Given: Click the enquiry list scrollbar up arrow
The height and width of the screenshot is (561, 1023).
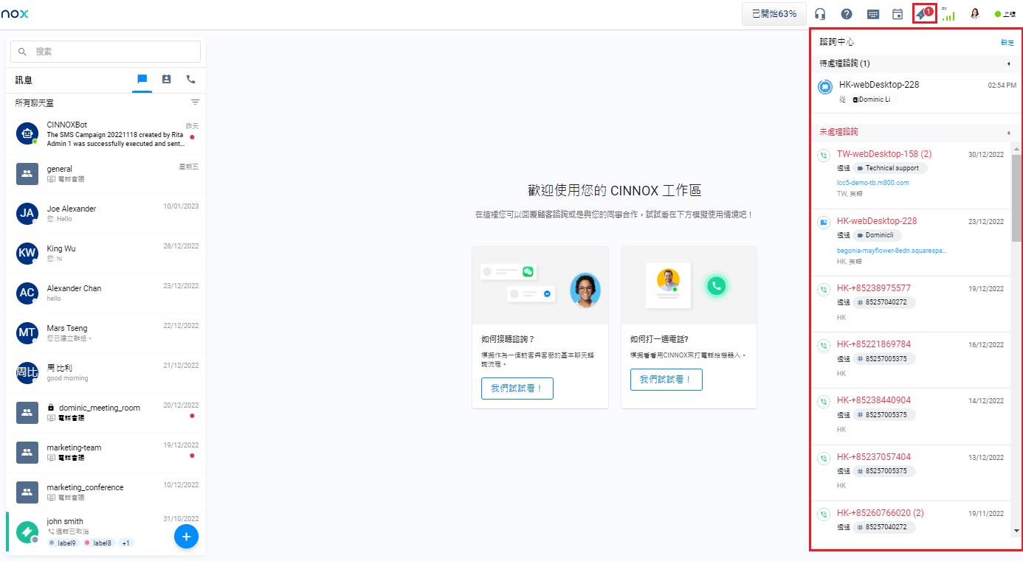Looking at the screenshot, I should 1016,149.
